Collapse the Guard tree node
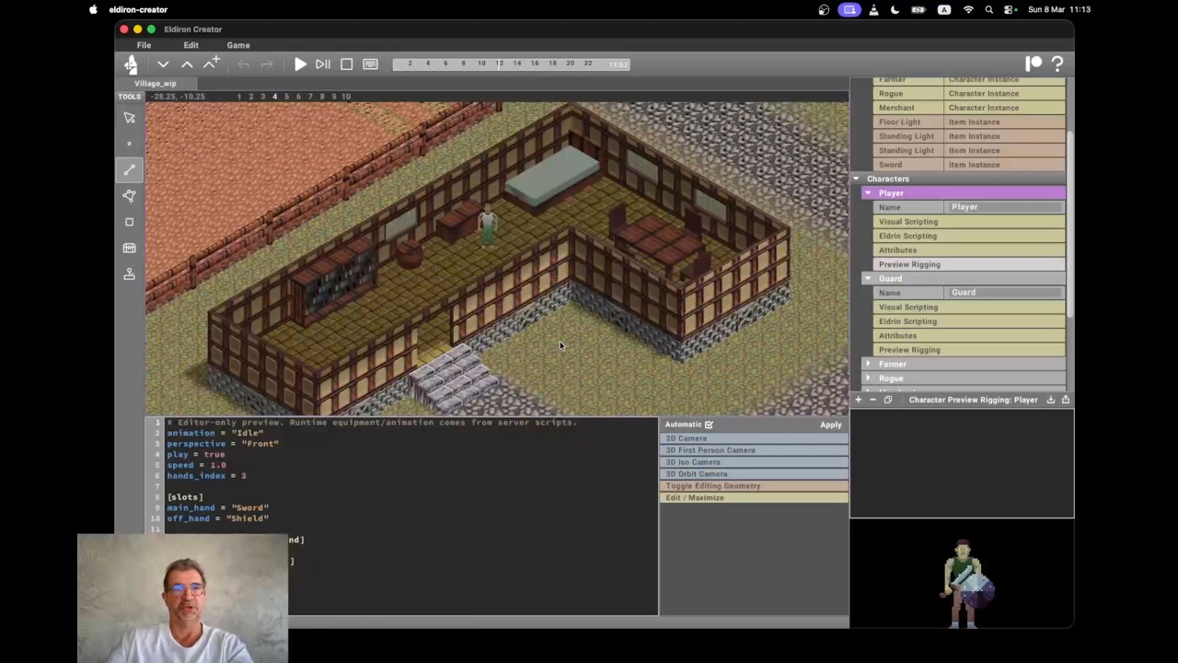Screen dimensions: 1178x663 (868, 278)
